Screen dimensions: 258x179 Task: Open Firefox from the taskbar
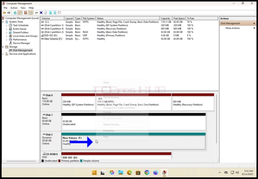pos(156,172)
